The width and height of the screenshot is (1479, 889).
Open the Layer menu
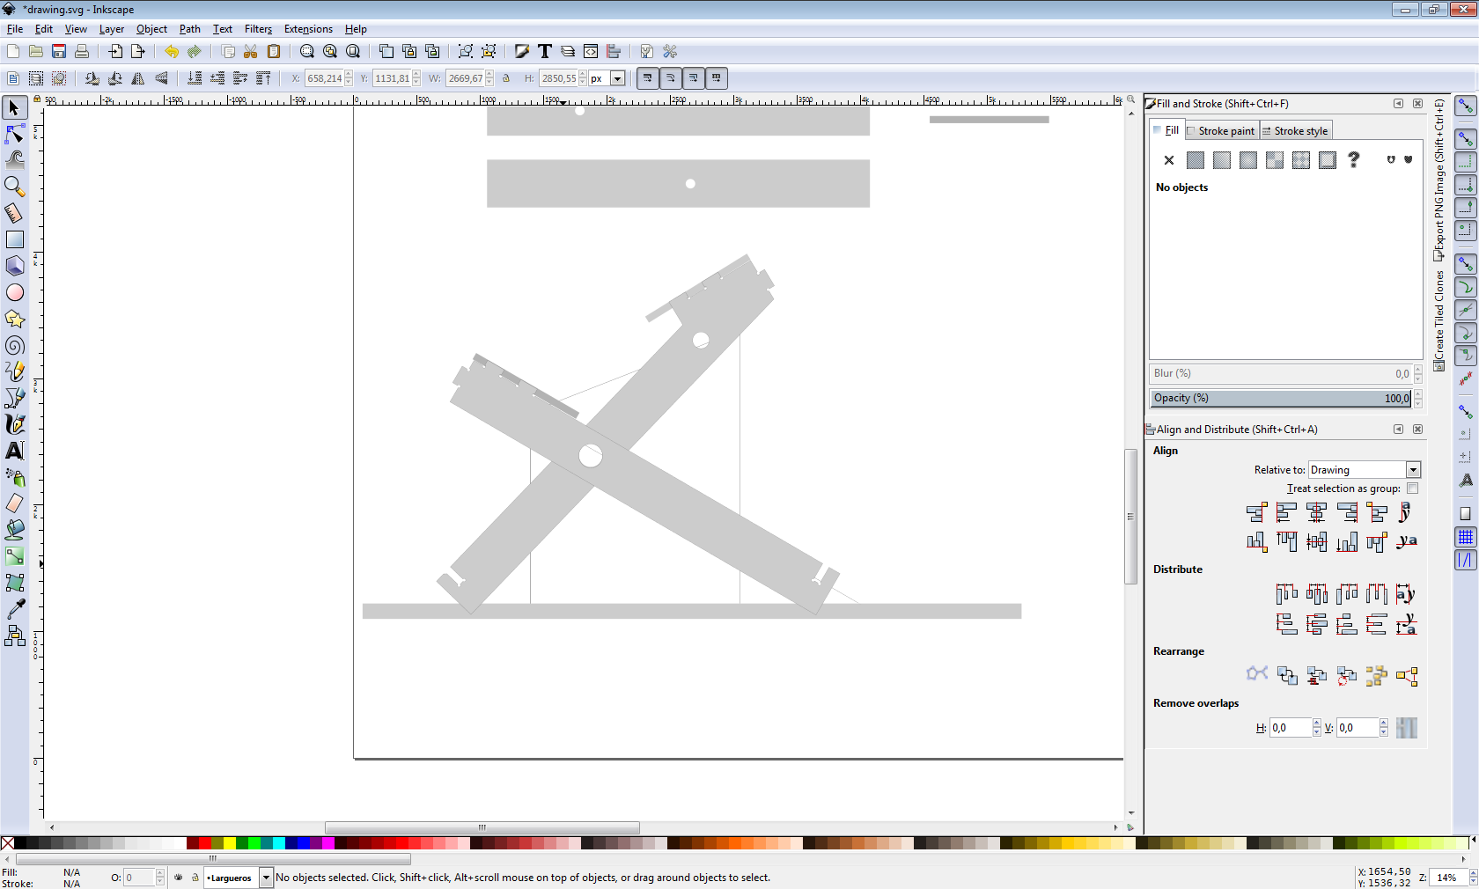tap(112, 29)
